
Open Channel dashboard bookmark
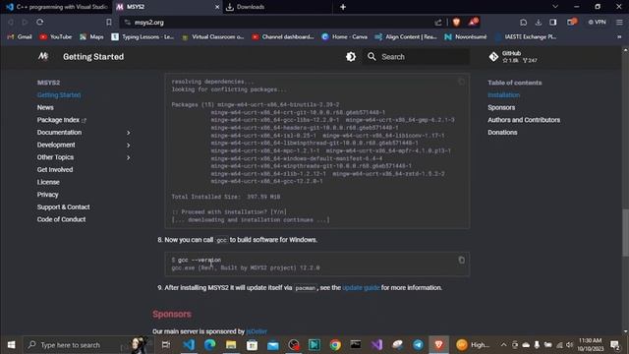(283, 37)
